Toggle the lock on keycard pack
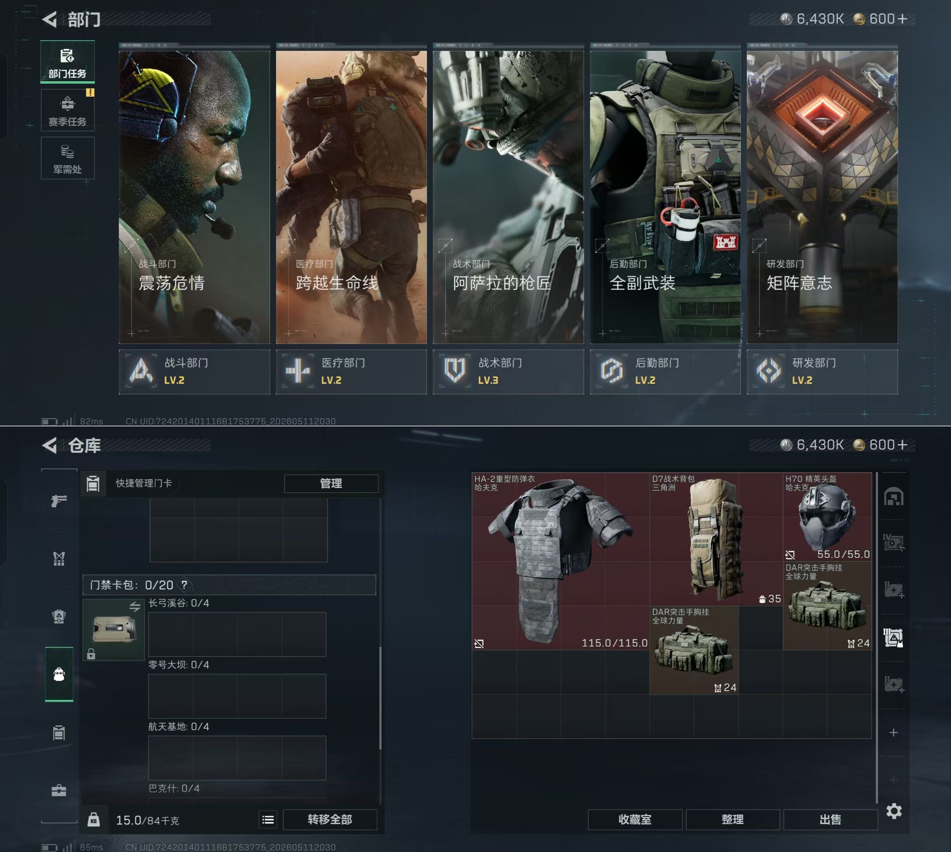951x852 pixels. click(91, 654)
